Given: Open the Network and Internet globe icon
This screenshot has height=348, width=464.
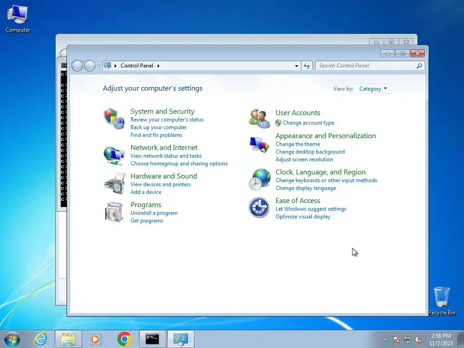Looking at the screenshot, I should [x=114, y=156].
